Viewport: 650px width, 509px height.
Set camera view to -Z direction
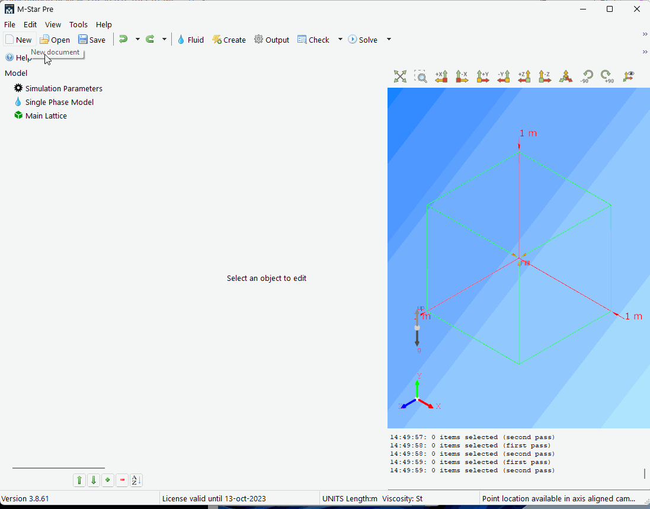pyautogui.click(x=545, y=76)
